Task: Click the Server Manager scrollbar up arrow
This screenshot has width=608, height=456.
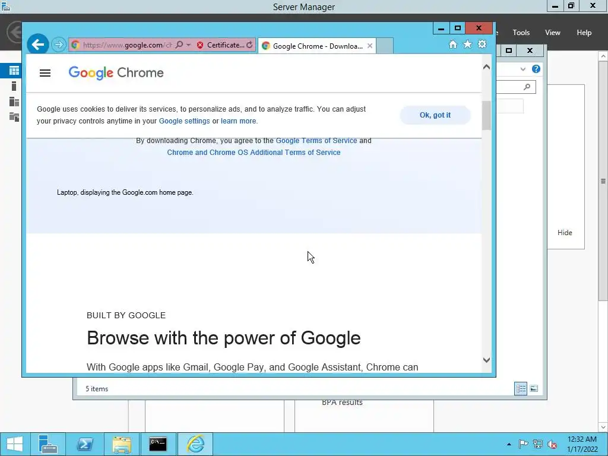Action: 603,56
